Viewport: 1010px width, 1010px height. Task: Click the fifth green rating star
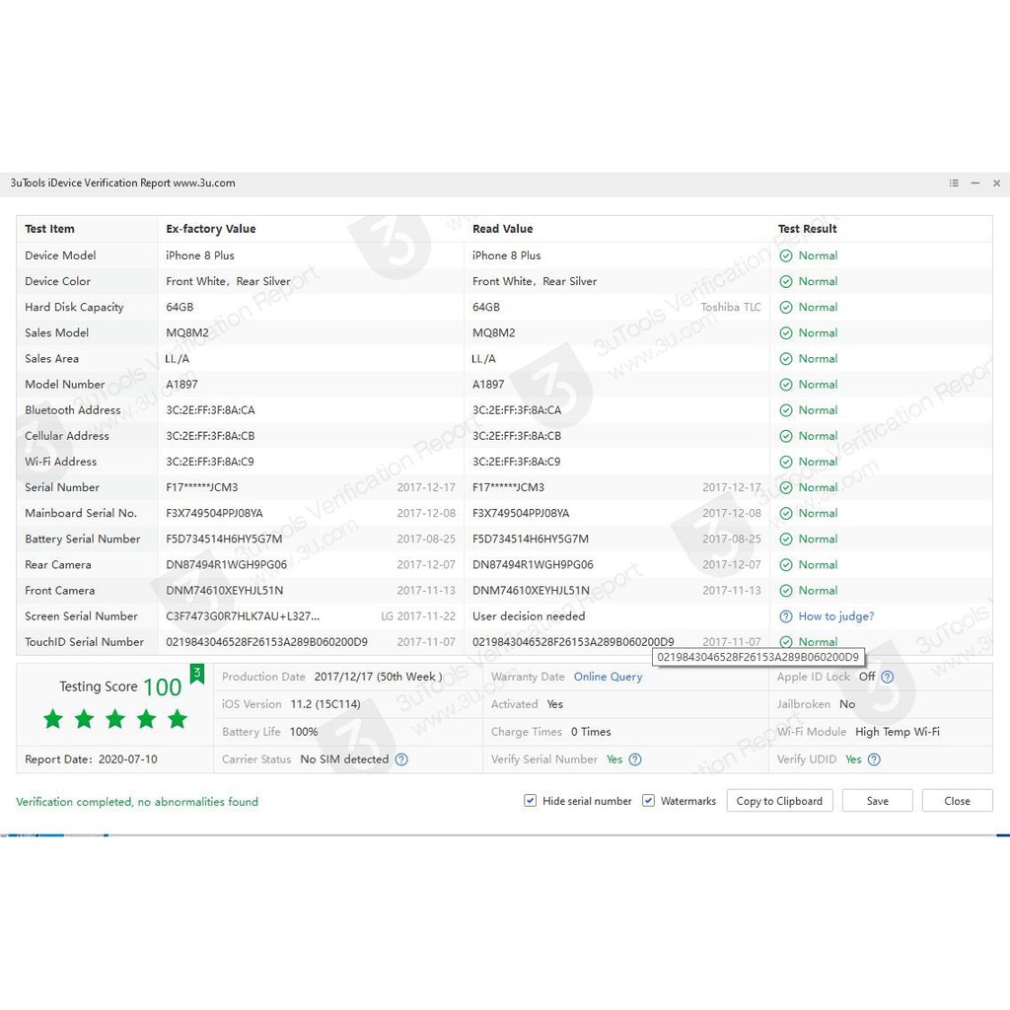click(178, 718)
